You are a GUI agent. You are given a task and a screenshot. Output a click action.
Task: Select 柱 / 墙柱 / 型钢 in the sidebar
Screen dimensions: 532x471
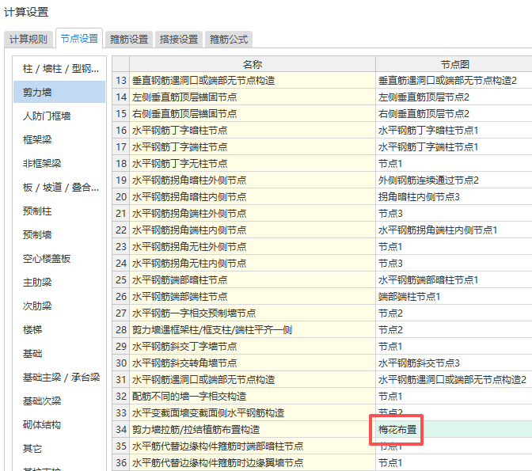(x=59, y=69)
